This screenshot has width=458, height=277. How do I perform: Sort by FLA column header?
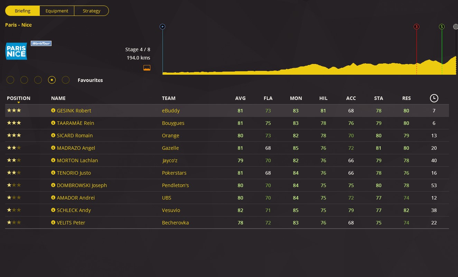click(268, 98)
